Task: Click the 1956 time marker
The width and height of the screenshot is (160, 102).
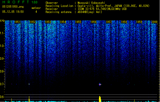Action: [93, 22]
